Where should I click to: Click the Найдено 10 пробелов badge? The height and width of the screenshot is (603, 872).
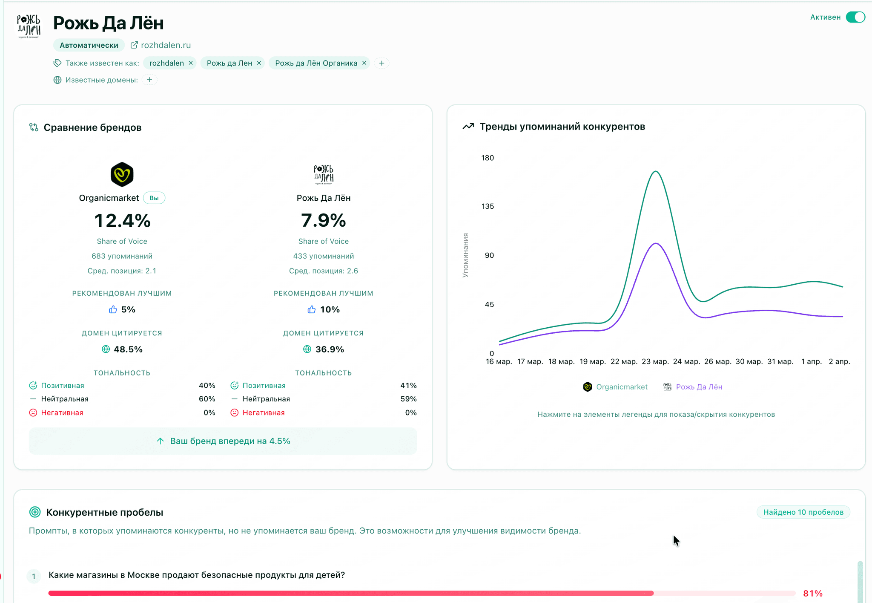pos(803,512)
